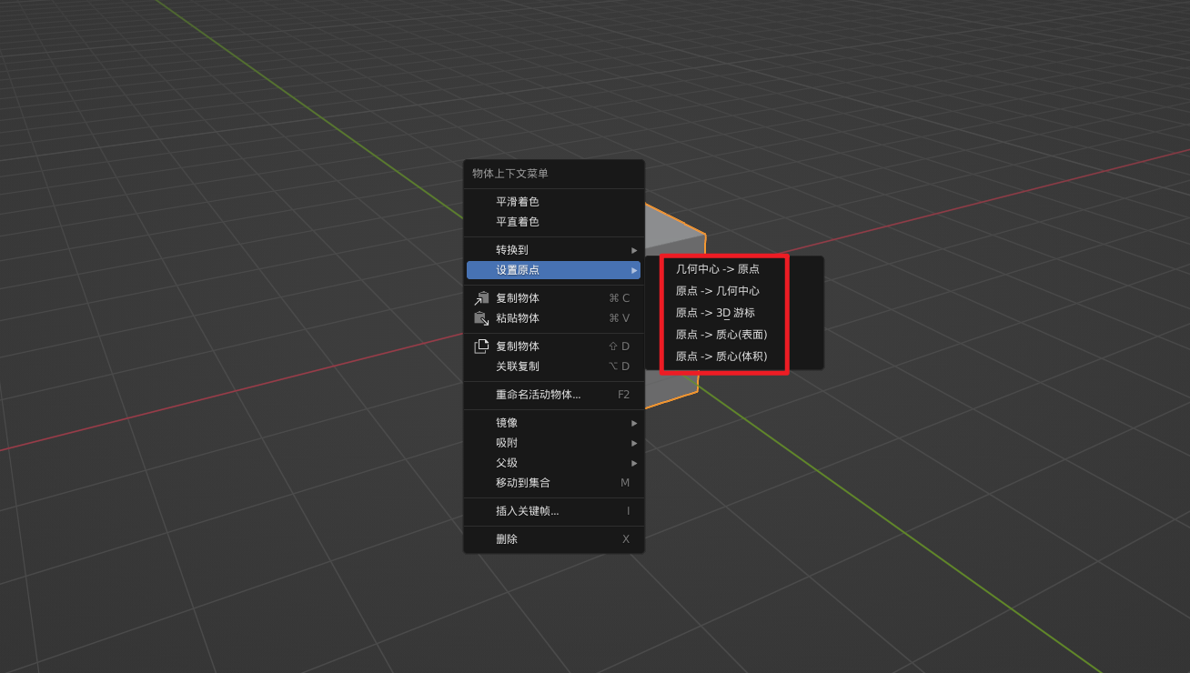The height and width of the screenshot is (673, 1190).
Task: Choose 复制物体 with ⌘ C shortcut
Action: tap(553, 298)
